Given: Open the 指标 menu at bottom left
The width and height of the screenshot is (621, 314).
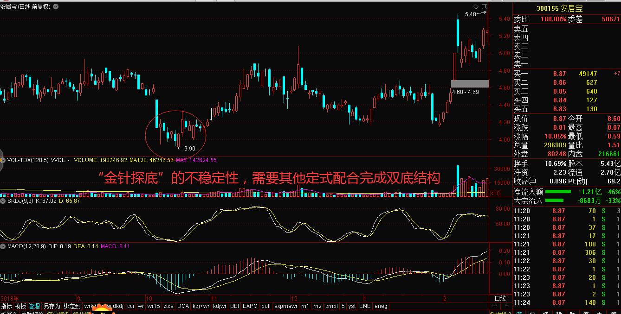Looking at the screenshot, I should pyautogui.click(x=6, y=306).
